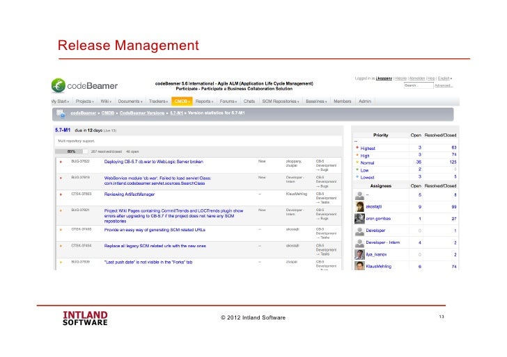Click codeBeamer breadcrumb link
The width and height of the screenshot is (507, 357).
point(83,113)
